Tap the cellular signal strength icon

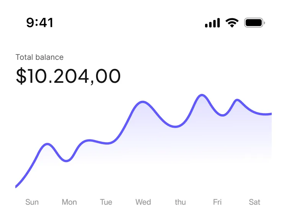point(212,23)
